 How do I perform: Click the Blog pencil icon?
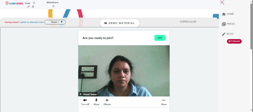224,34
